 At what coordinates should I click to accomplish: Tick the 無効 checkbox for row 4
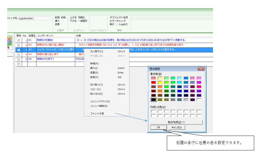click(19, 55)
